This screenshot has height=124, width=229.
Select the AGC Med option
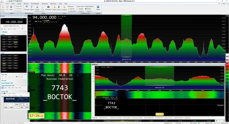tap(9, 77)
